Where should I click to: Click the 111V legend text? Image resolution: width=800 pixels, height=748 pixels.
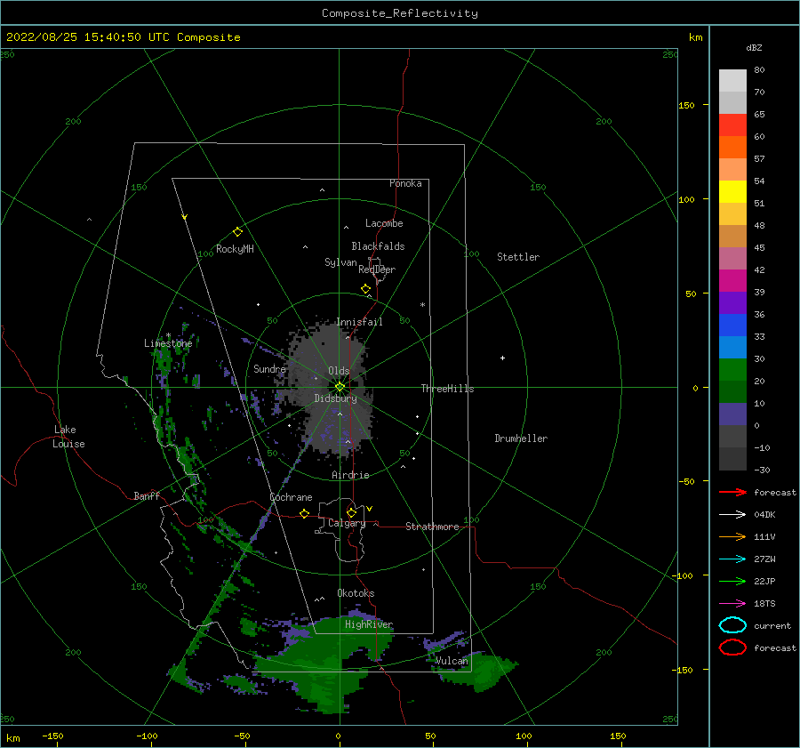coord(764,536)
